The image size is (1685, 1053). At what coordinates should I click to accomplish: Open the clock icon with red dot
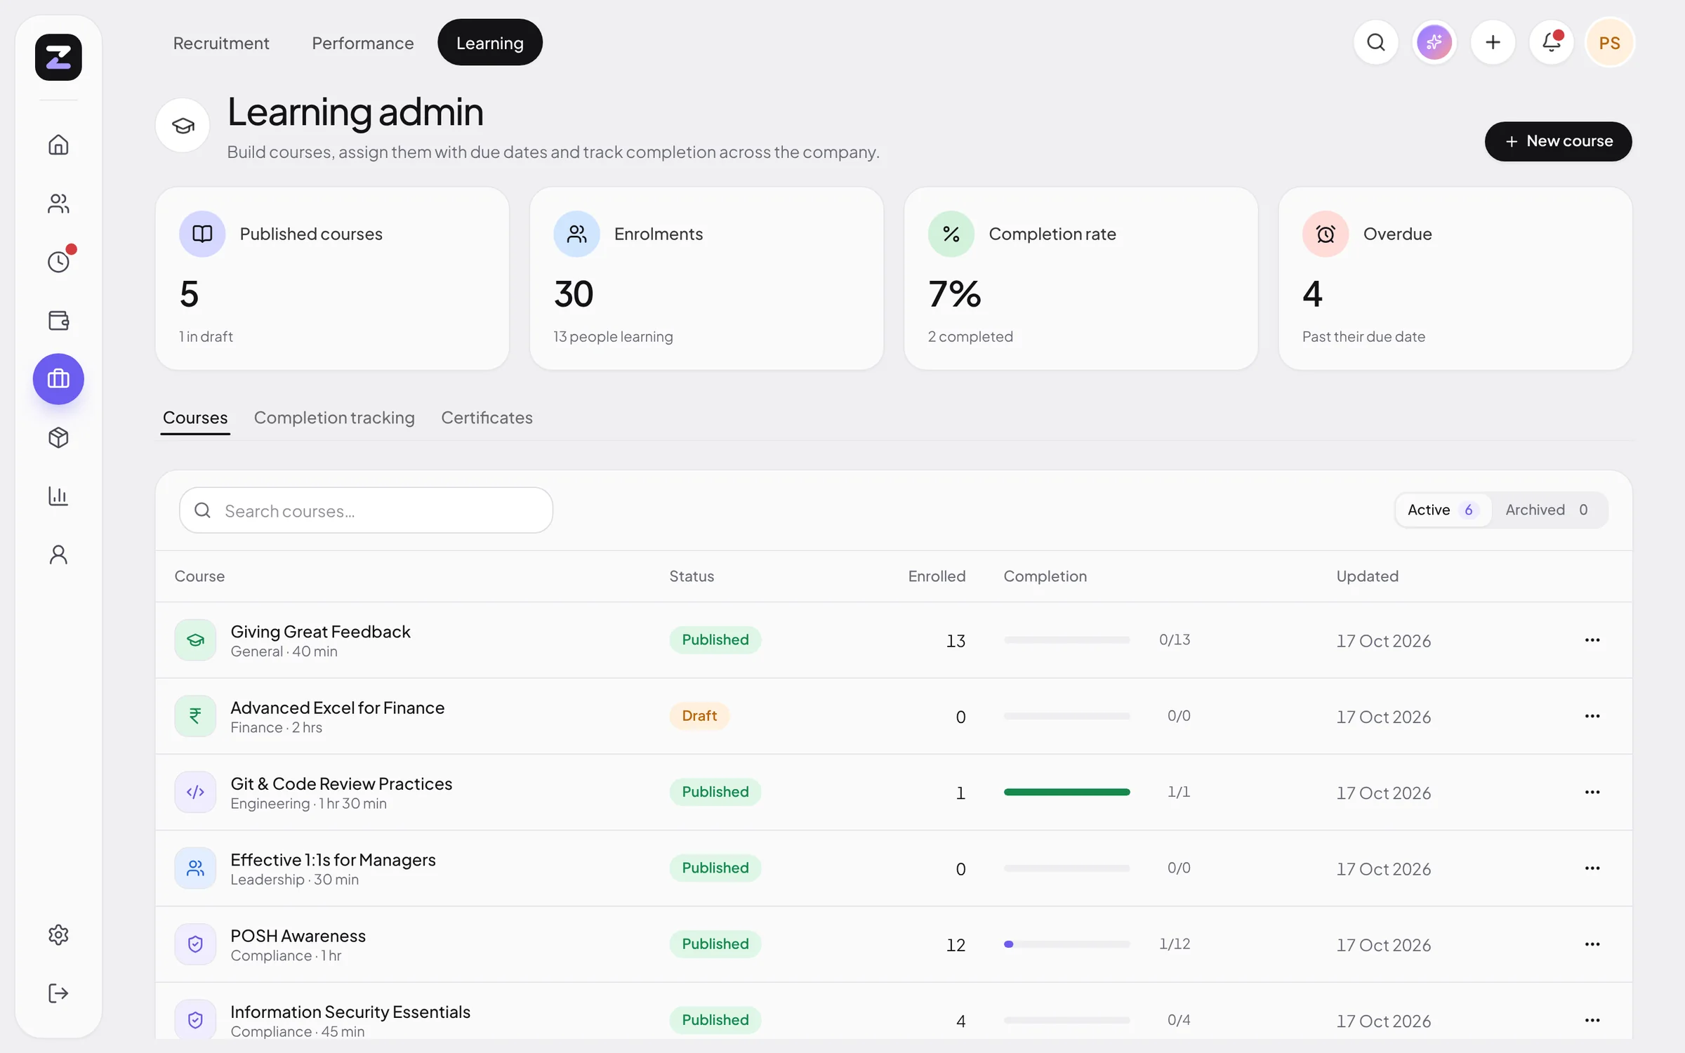click(x=58, y=262)
